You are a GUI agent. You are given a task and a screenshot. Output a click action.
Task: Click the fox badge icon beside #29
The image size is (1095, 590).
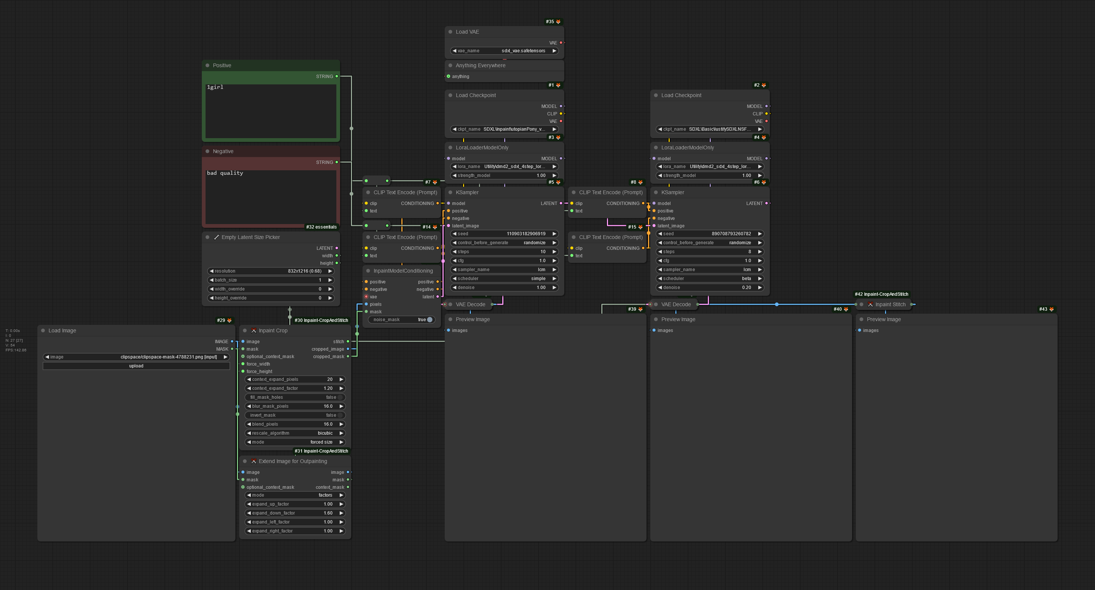229,320
